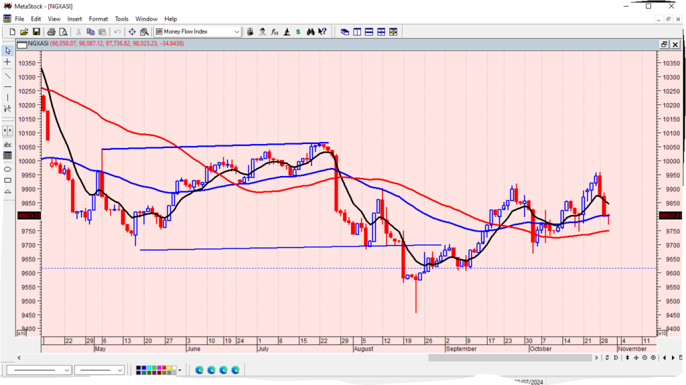Restore the NGXASI chart window
Screen dimensions: 686x385
(x=663, y=44)
